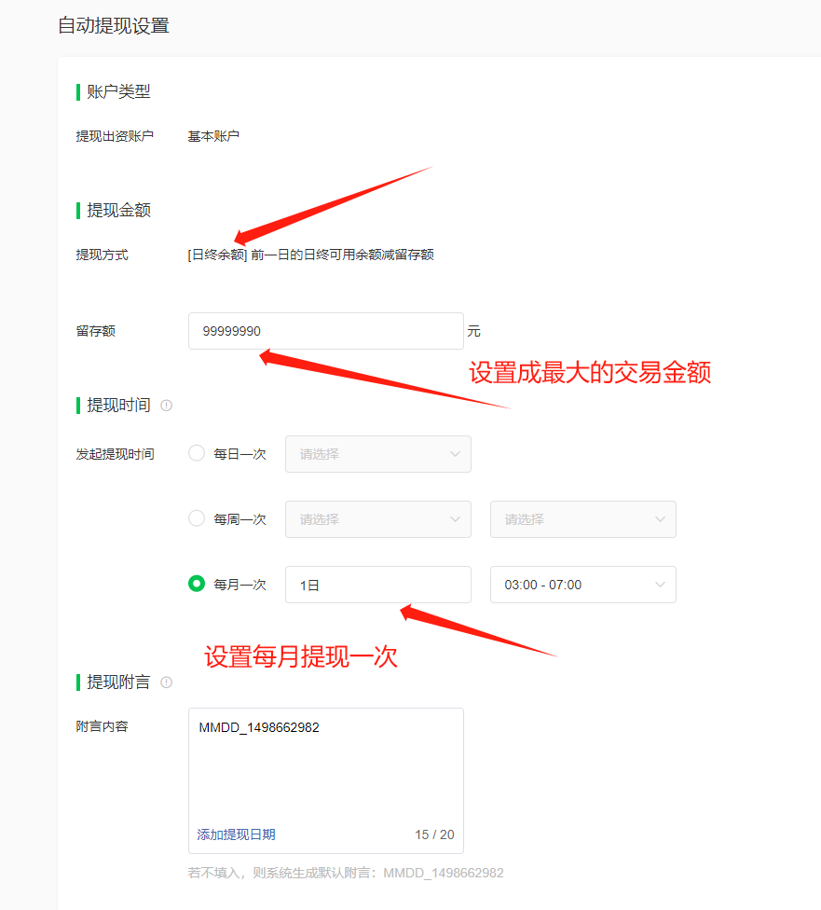Click info icon beside 提现时间 heading

tap(167, 406)
